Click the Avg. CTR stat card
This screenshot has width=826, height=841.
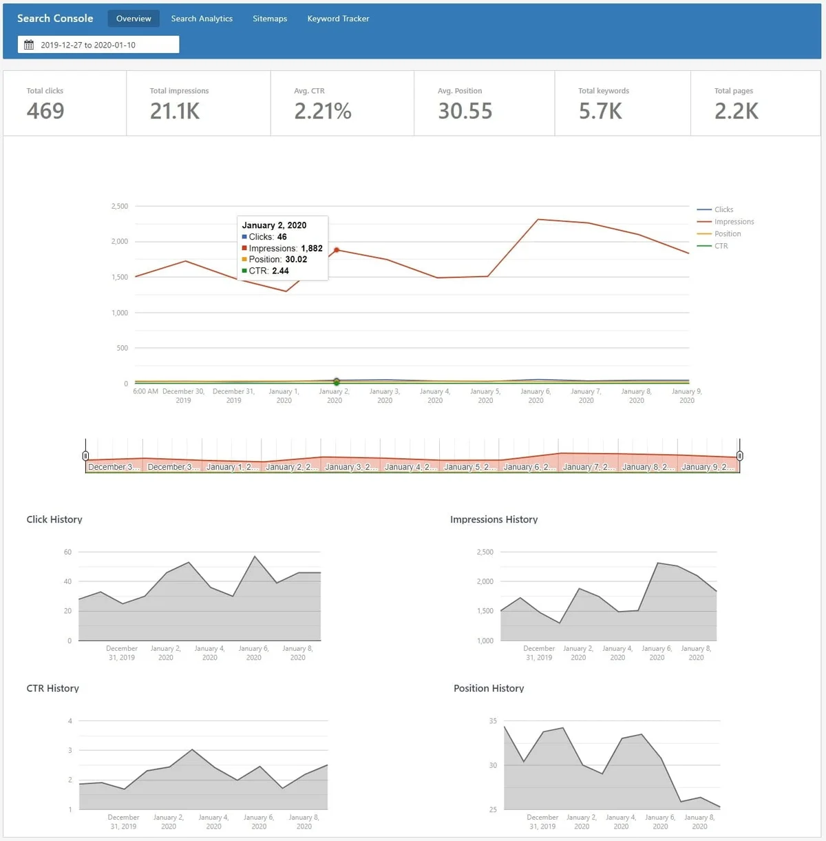[x=342, y=103]
